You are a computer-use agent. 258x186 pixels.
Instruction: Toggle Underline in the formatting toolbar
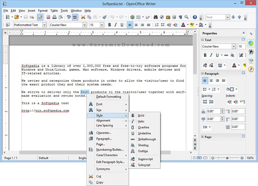(x=122, y=25)
